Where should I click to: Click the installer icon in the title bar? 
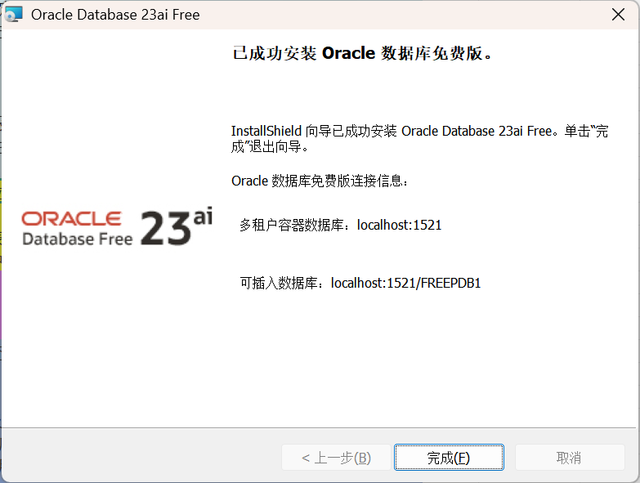click(x=13, y=14)
